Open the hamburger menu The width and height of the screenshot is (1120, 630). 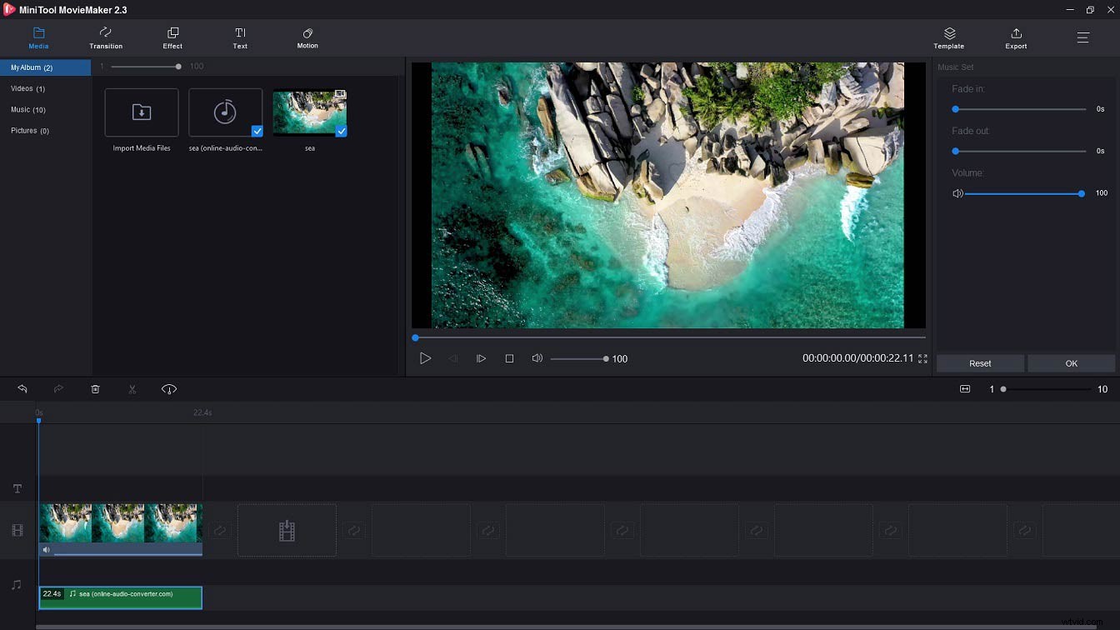click(x=1082, y=37)
